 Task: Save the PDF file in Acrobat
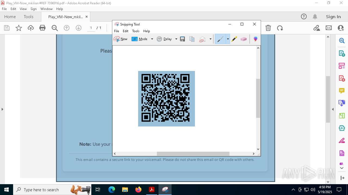(x=7, y=28)
